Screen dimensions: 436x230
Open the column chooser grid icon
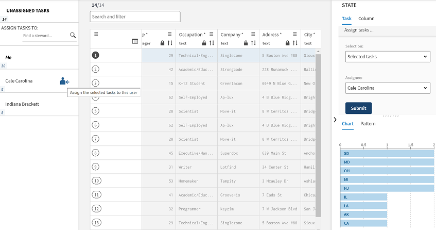click(x=135, y=42)
